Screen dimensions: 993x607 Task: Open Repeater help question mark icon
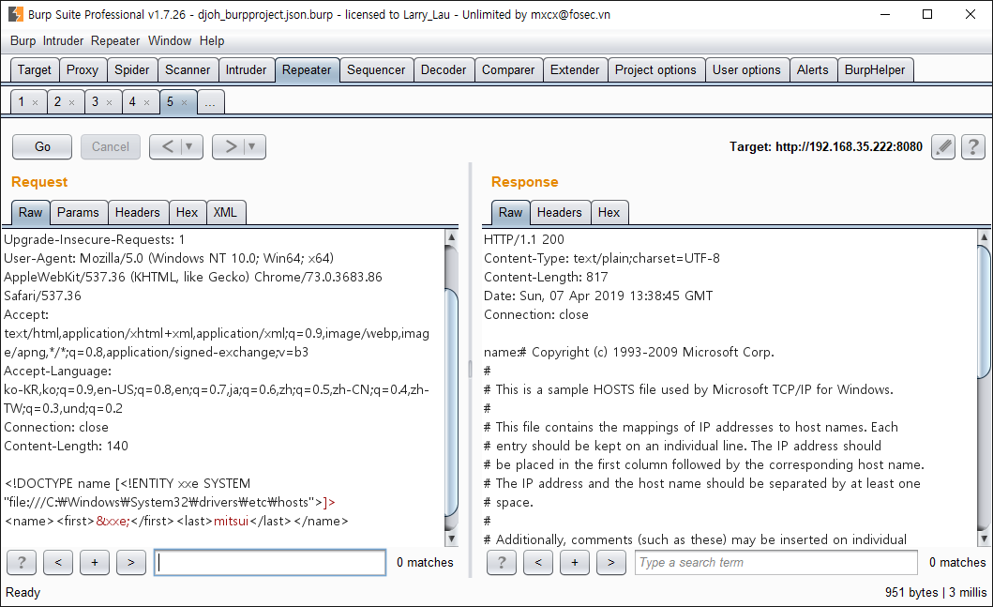973,147
